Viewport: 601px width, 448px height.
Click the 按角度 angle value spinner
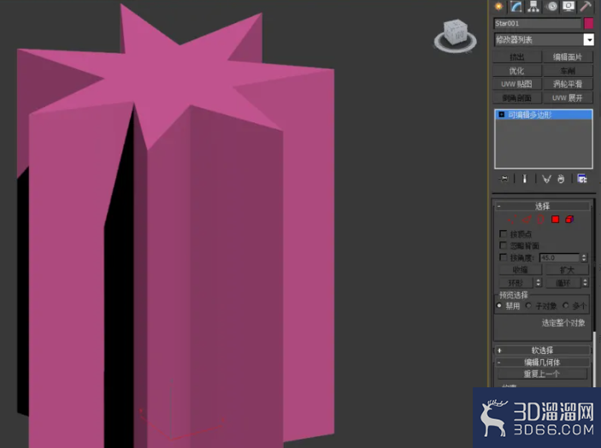pos(584,257)
